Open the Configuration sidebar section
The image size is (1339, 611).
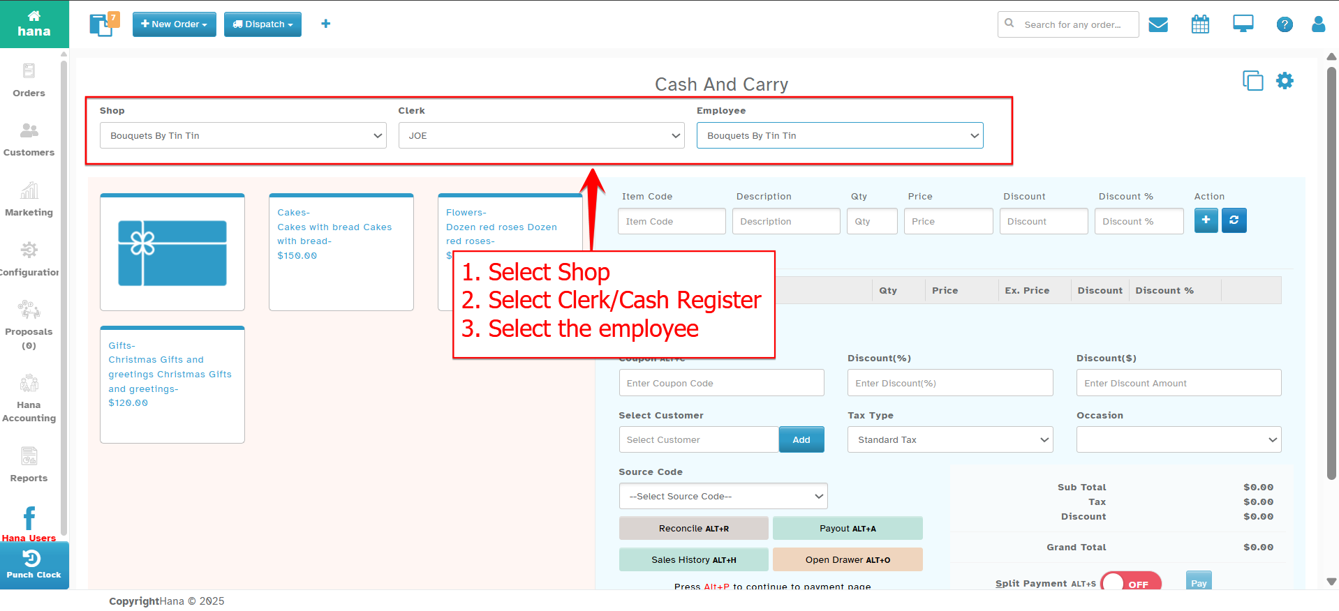click(29, 259)
